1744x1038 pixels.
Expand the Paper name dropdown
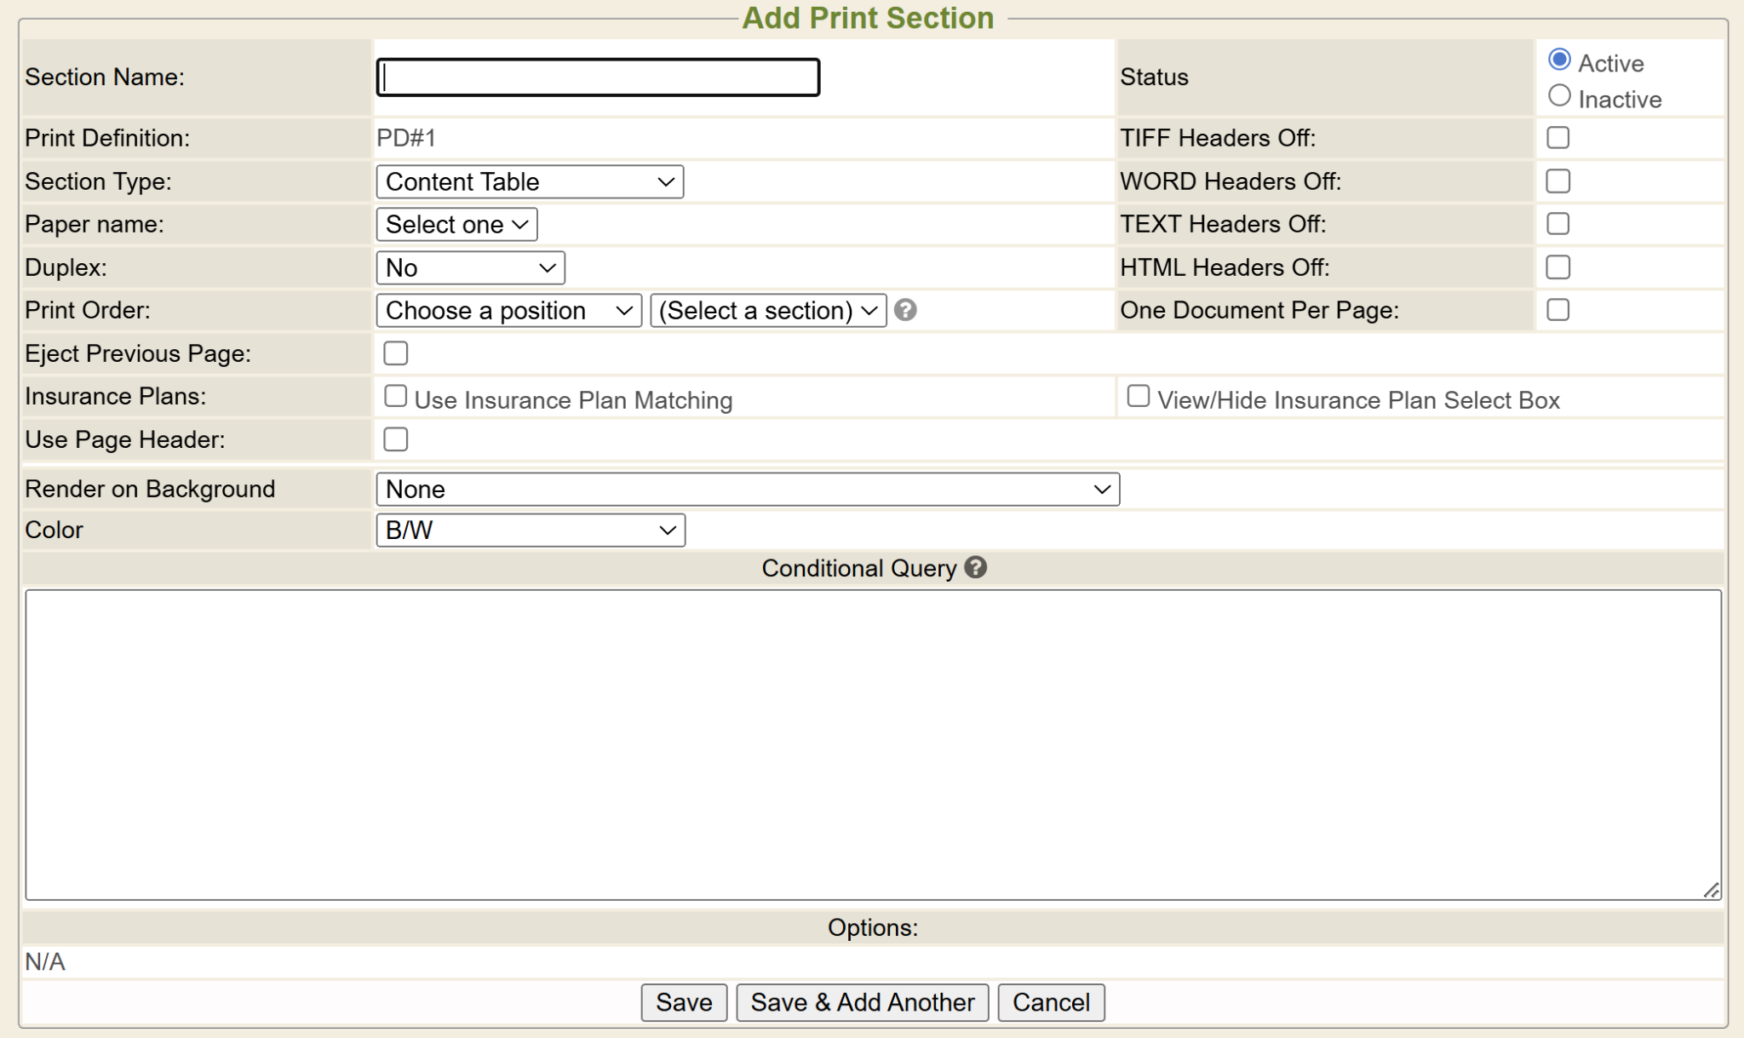point(456,225)
